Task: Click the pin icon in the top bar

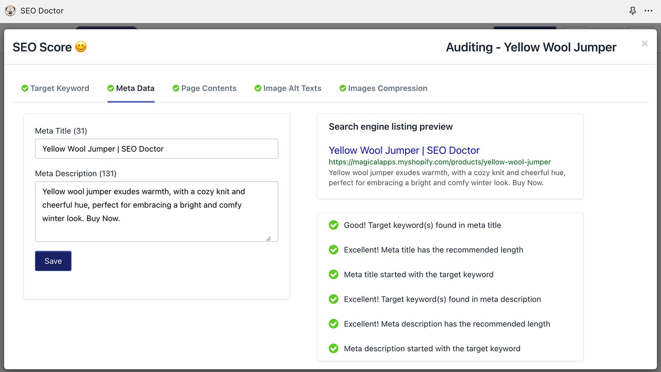Action: tap(633, 11)
